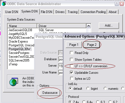The height and width of the screenshot is (103, 125).
Task: Click the Add... button
Action: [x=109, y=25]
